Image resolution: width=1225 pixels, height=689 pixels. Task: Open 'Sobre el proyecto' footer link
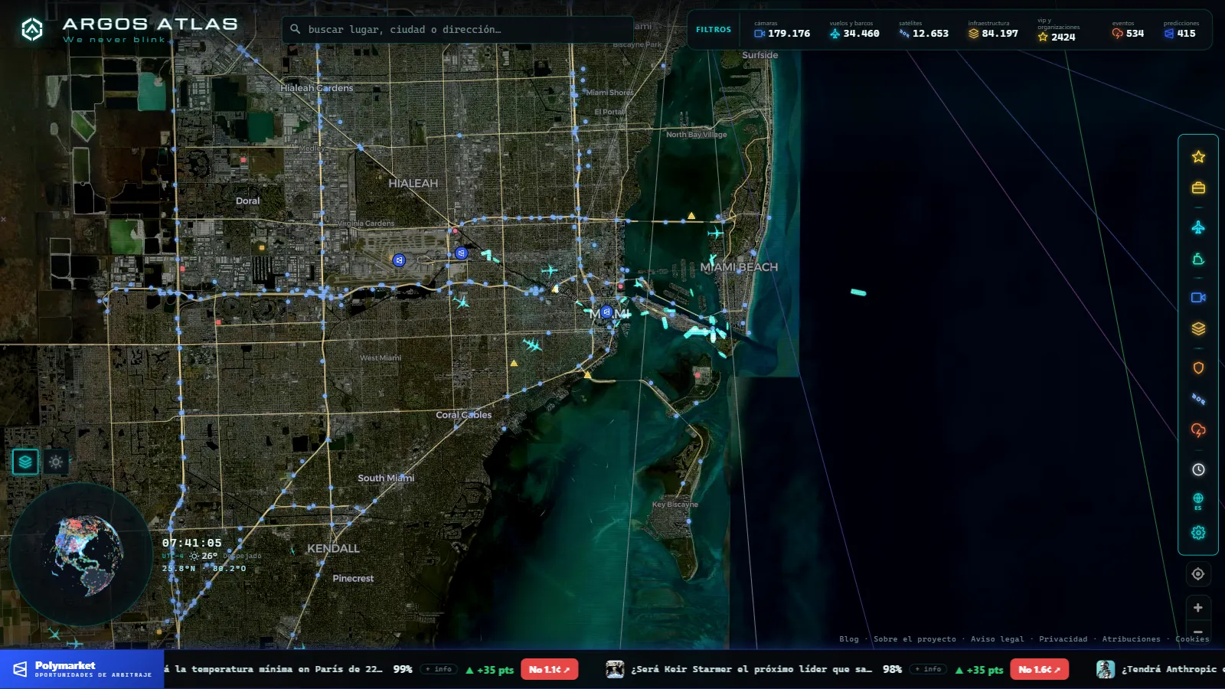[914, 638]
